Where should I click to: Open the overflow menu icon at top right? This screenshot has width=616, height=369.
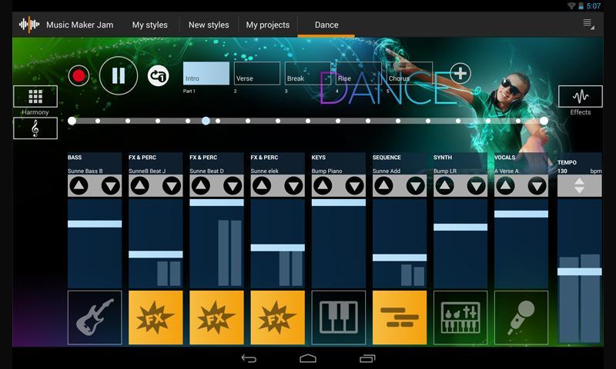tap(588, 24)
